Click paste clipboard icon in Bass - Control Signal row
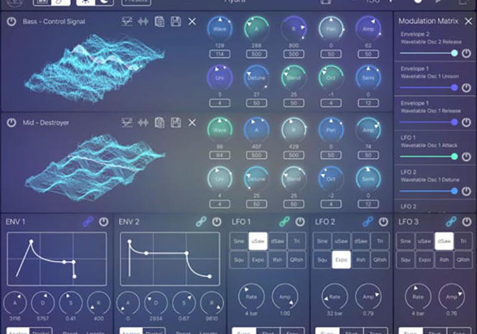 pos(159,21)
